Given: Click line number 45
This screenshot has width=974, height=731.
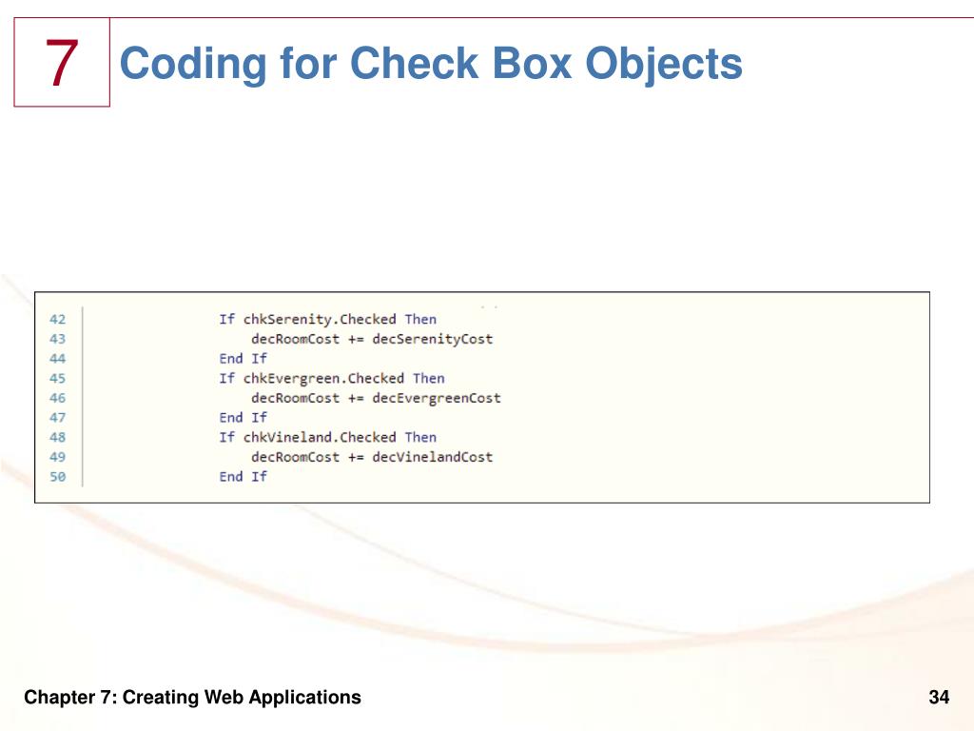Looking at the screenshot, I should tap(57, 379).
